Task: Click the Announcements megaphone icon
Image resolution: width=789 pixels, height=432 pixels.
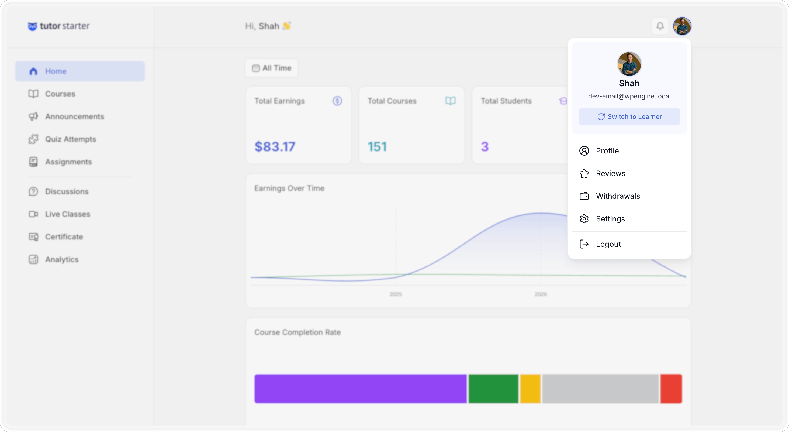Action: pos(33,116)
